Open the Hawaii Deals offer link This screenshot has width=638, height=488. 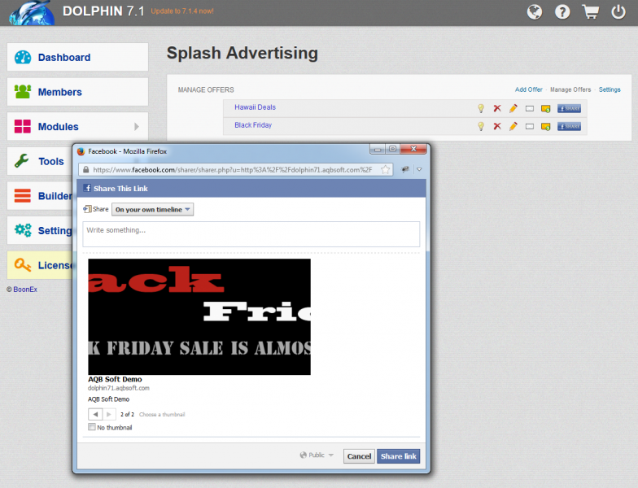click(256, 107)
